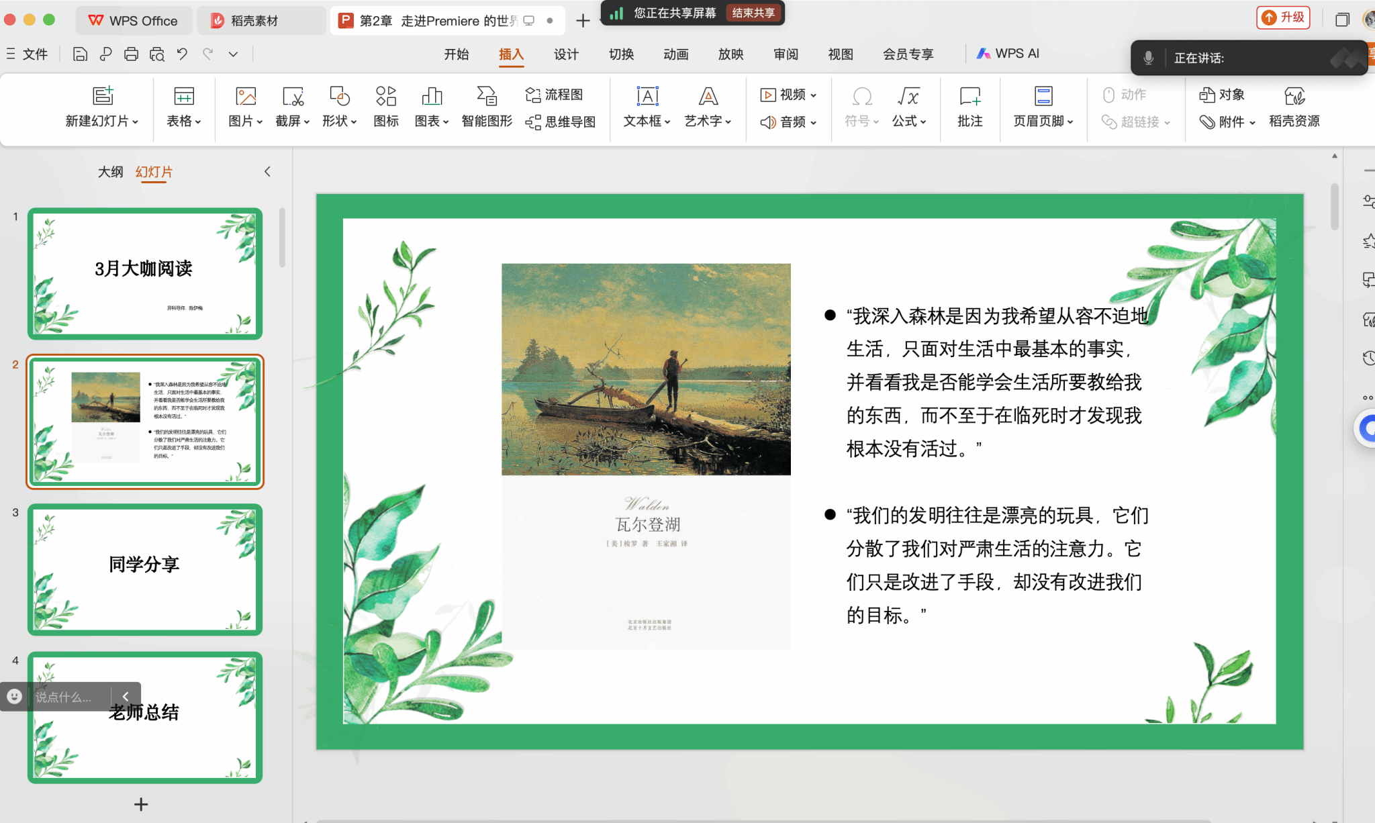Insert a chart with 图表 icon

pos(432,96)
